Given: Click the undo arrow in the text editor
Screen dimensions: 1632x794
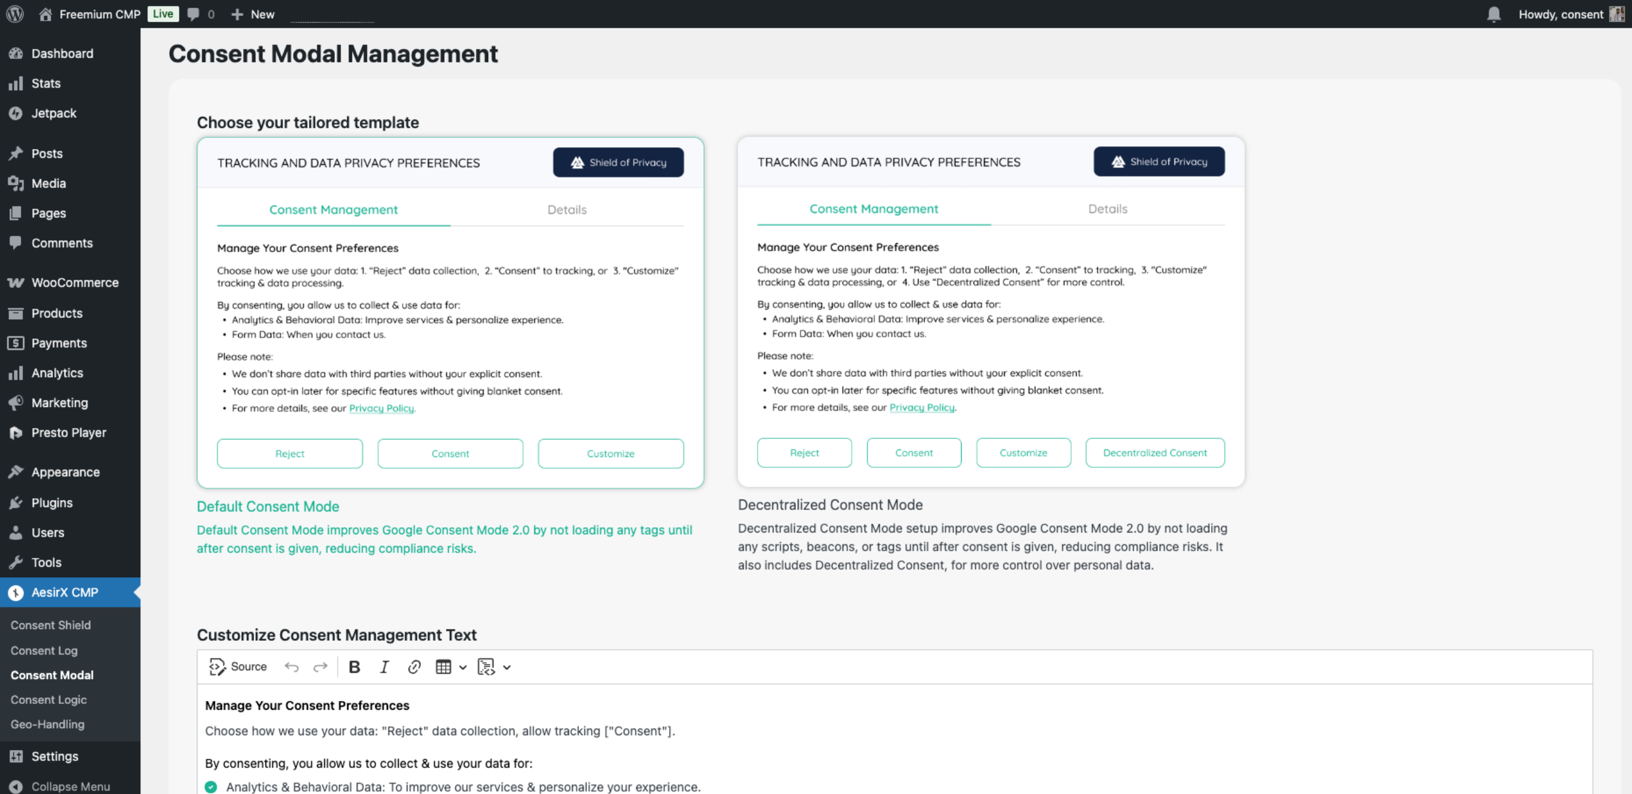Looking at the screenshot, I should pyautogui.click(x=291, y=667).
